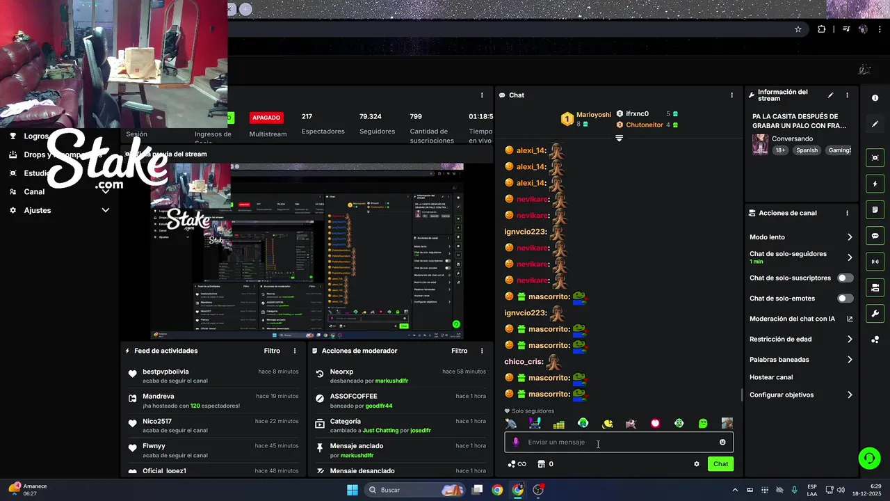
Task: Collapse the chat leaderboard arrow
Action: point(619,138)
